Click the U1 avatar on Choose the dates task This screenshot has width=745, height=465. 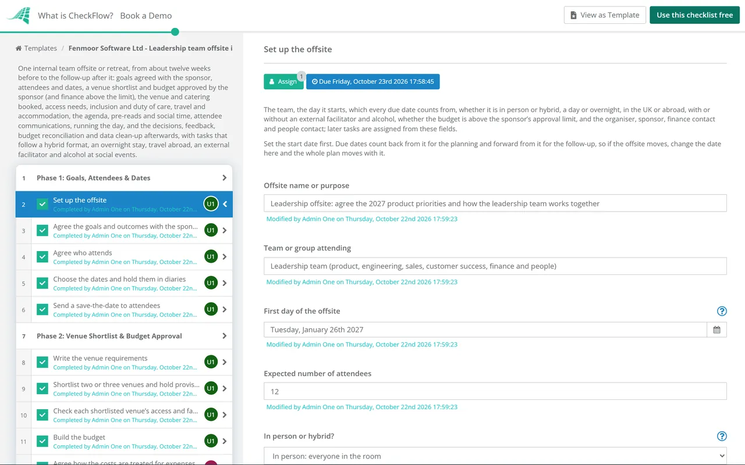pos(211,283)
